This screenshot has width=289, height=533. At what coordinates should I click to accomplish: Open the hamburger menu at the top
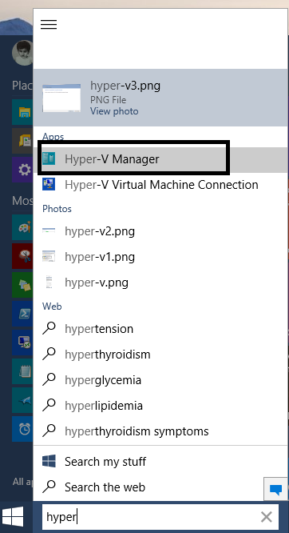[49, 25]
